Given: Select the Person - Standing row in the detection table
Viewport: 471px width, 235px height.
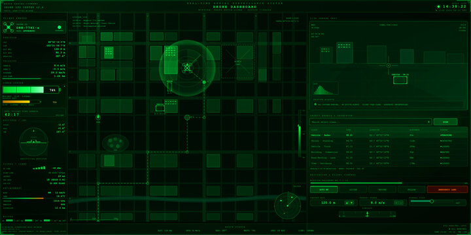Looking at the screenshot, I should pos(389,141).
